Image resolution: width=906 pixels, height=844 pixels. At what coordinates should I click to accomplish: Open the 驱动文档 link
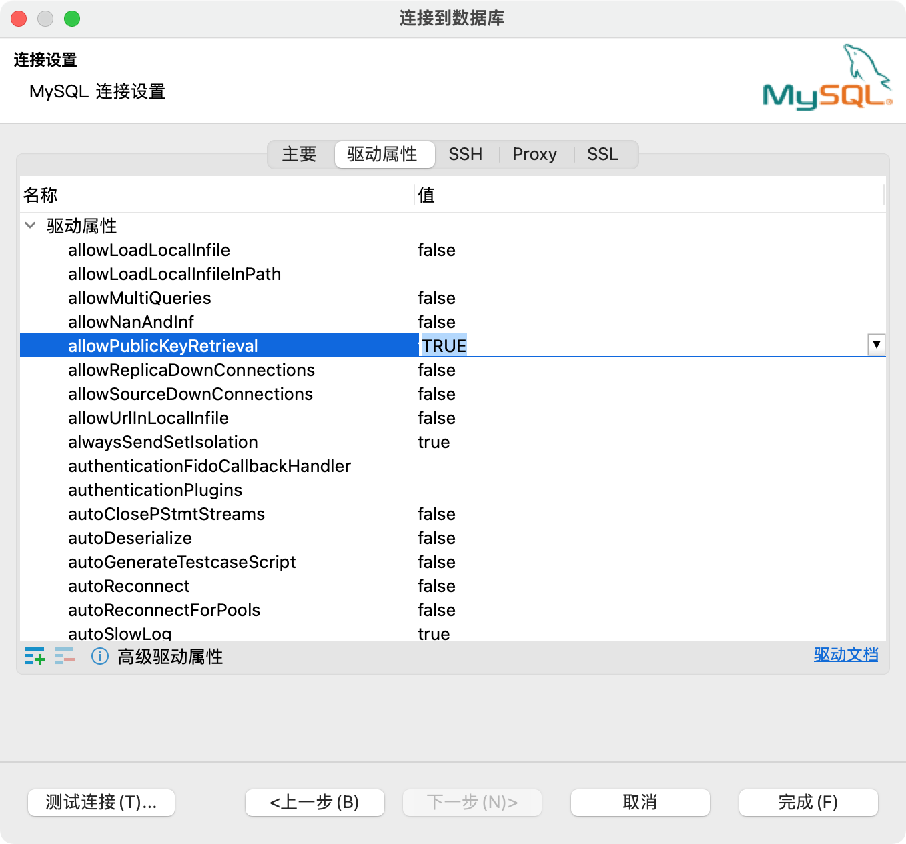[845, 655]
